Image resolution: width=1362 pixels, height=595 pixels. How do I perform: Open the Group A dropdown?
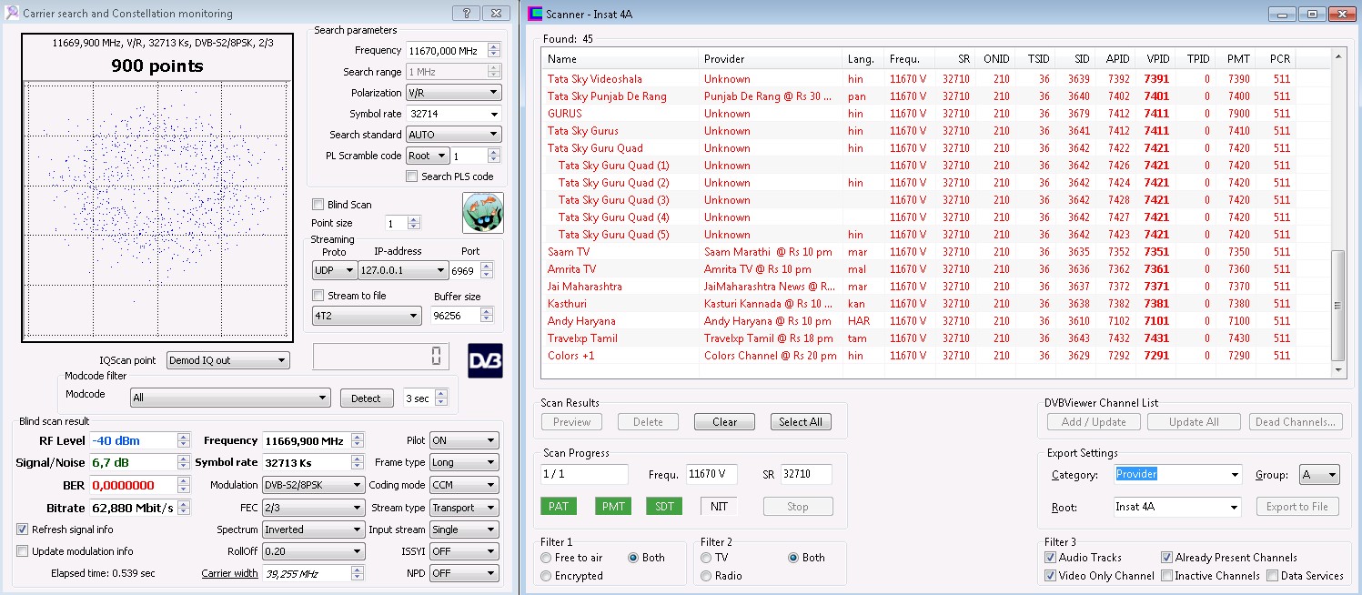pyautogui.click(x=1319, y=474)
